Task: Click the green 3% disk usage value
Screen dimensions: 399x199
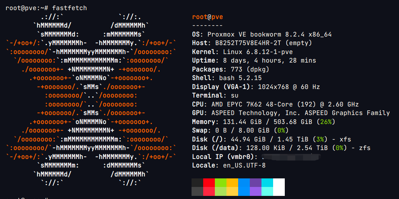Action: point(320,139)
